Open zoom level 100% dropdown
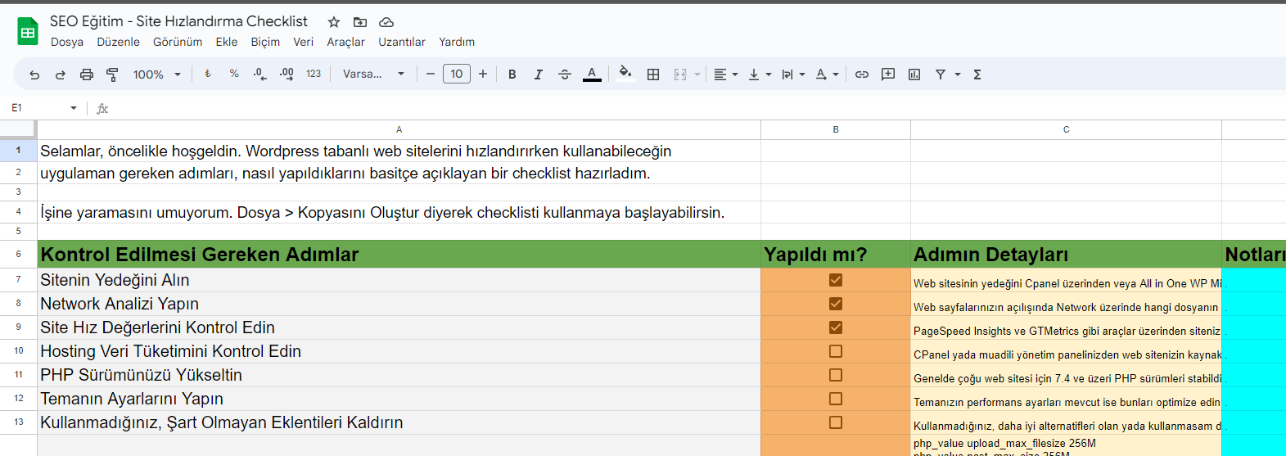This screenshot has width=1286, height=456. pos(157,74)
